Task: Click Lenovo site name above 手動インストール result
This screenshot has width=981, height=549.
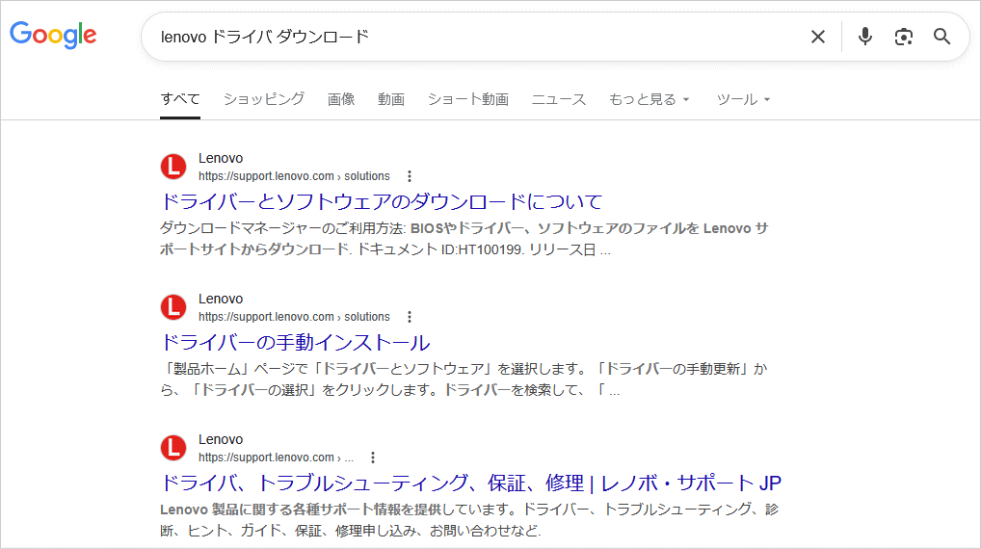Action: pyautogui.click(x=221, y=299)
